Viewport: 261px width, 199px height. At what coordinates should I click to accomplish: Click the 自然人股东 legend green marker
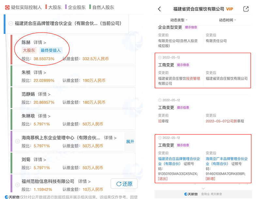click(90, 7)
